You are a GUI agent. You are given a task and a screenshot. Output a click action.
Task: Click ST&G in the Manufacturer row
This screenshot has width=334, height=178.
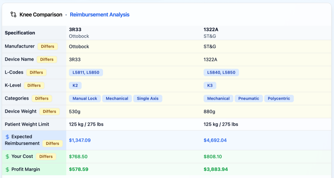[210, 46]
